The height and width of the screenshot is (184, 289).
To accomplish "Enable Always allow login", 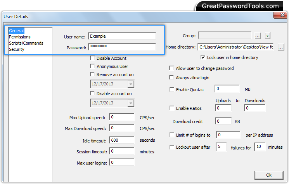I will click(171, 77).
